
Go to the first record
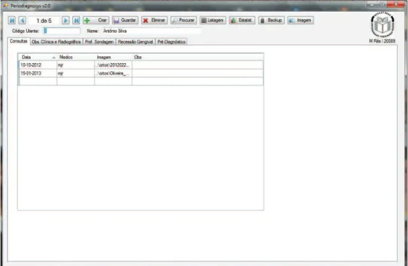tap(12, 20)
